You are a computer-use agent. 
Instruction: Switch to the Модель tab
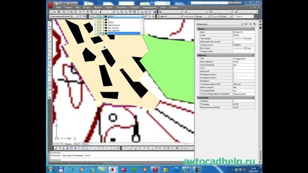pos(68,144)
